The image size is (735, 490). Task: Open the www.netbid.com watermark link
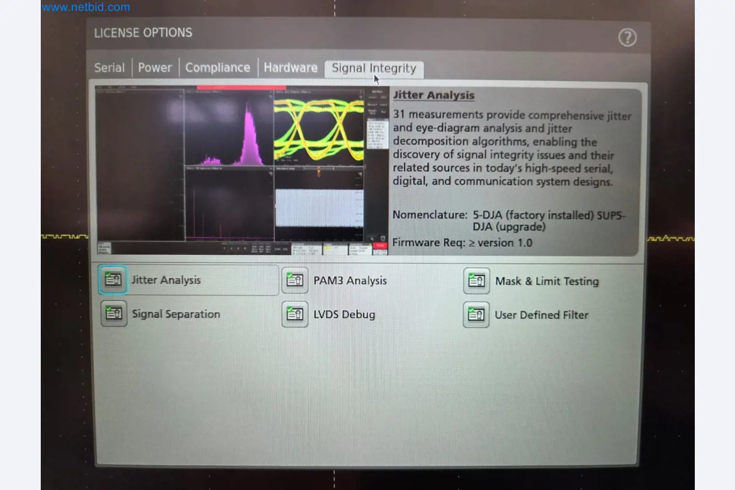[x=86, y=7]
